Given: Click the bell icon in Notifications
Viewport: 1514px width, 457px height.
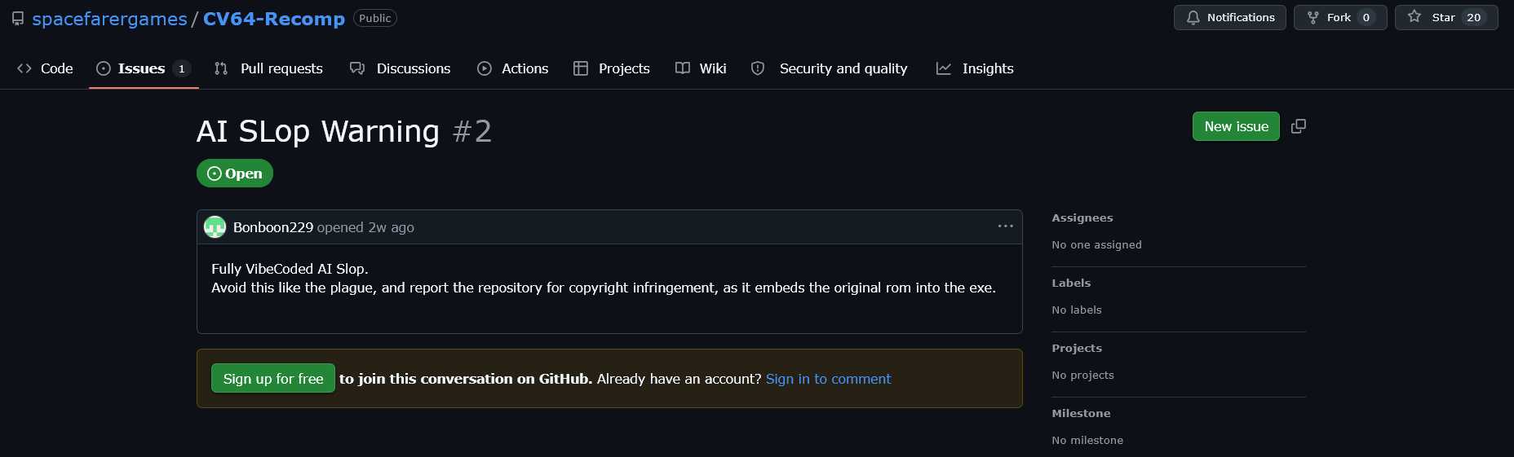Looking at the screenshot, I should tap(1193, 18).
